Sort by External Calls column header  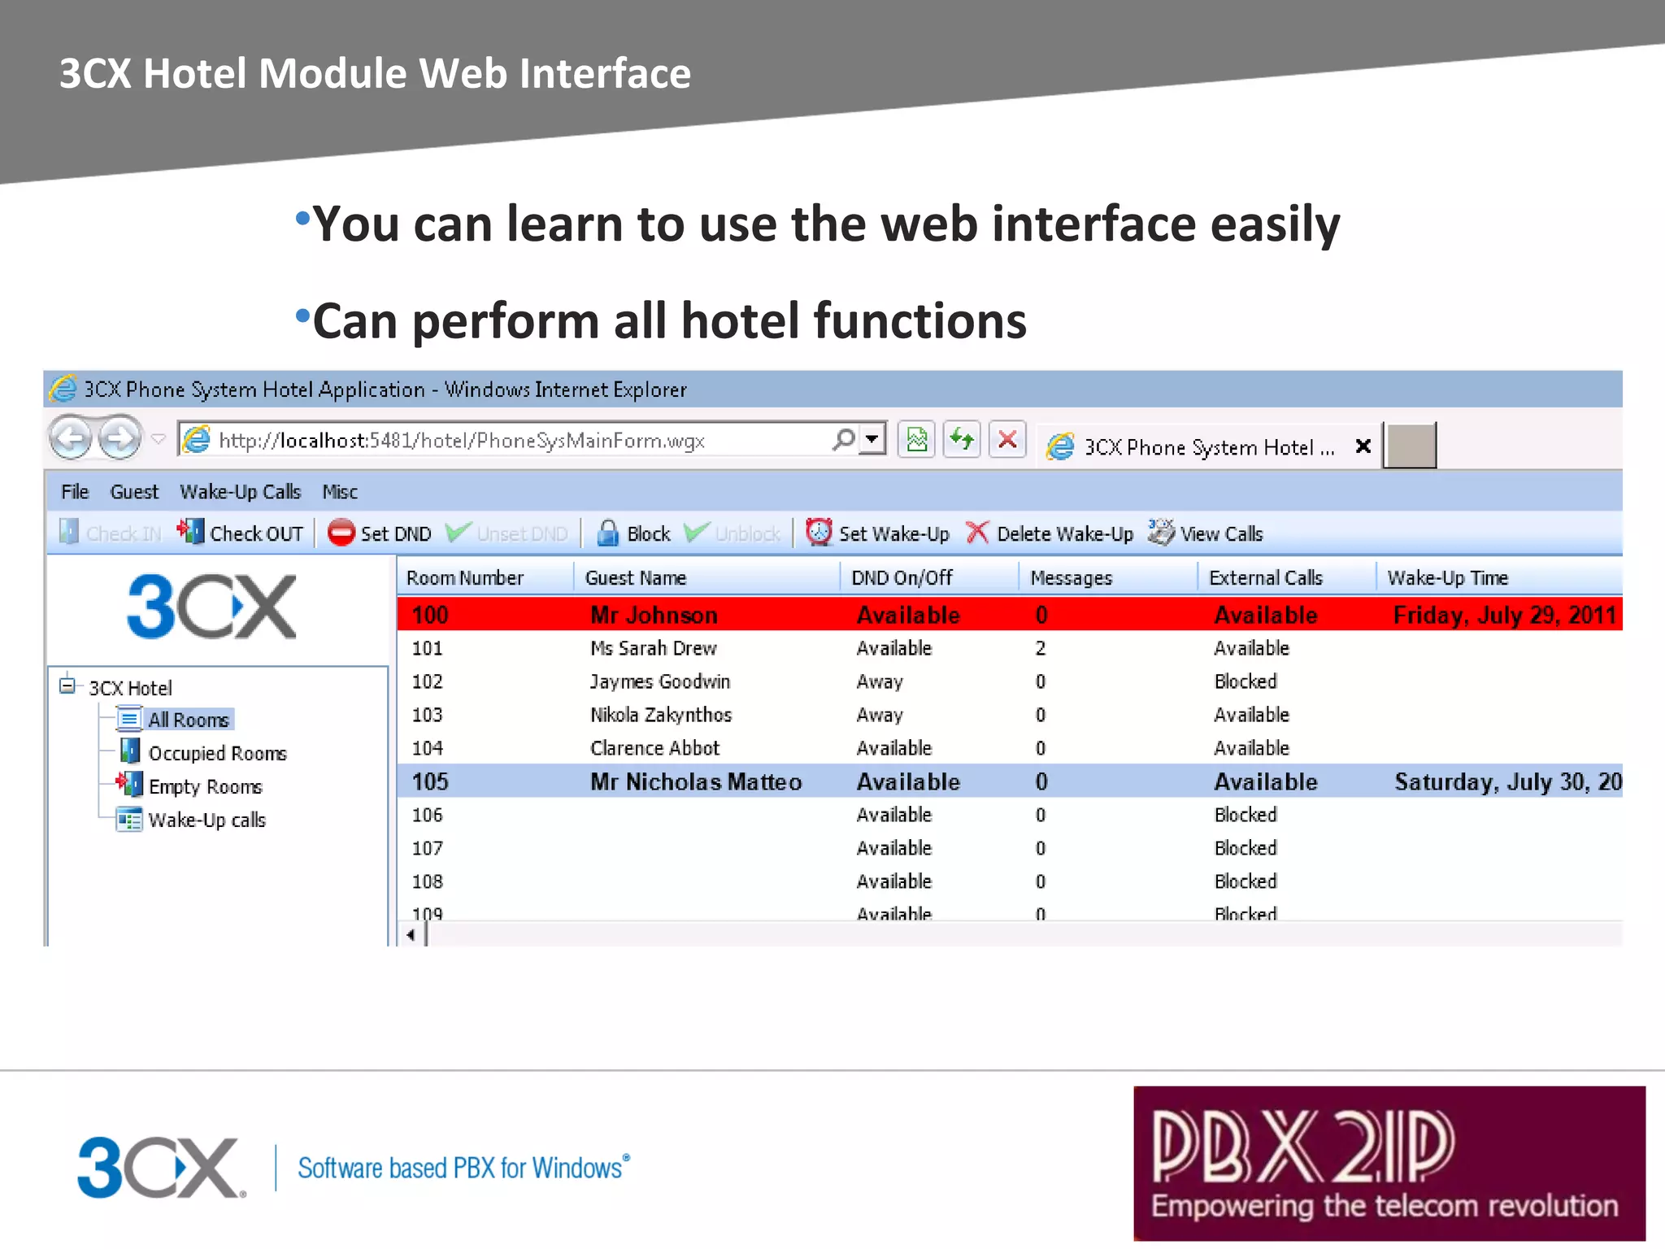[1286, 577]
